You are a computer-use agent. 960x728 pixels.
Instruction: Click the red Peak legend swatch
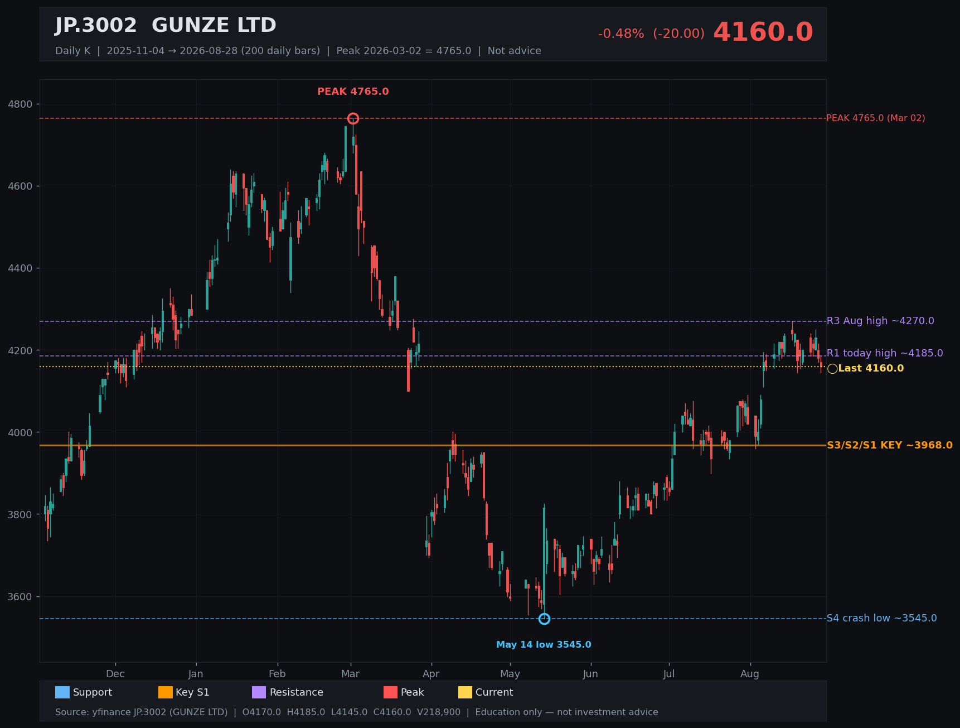tap(391, 692)
